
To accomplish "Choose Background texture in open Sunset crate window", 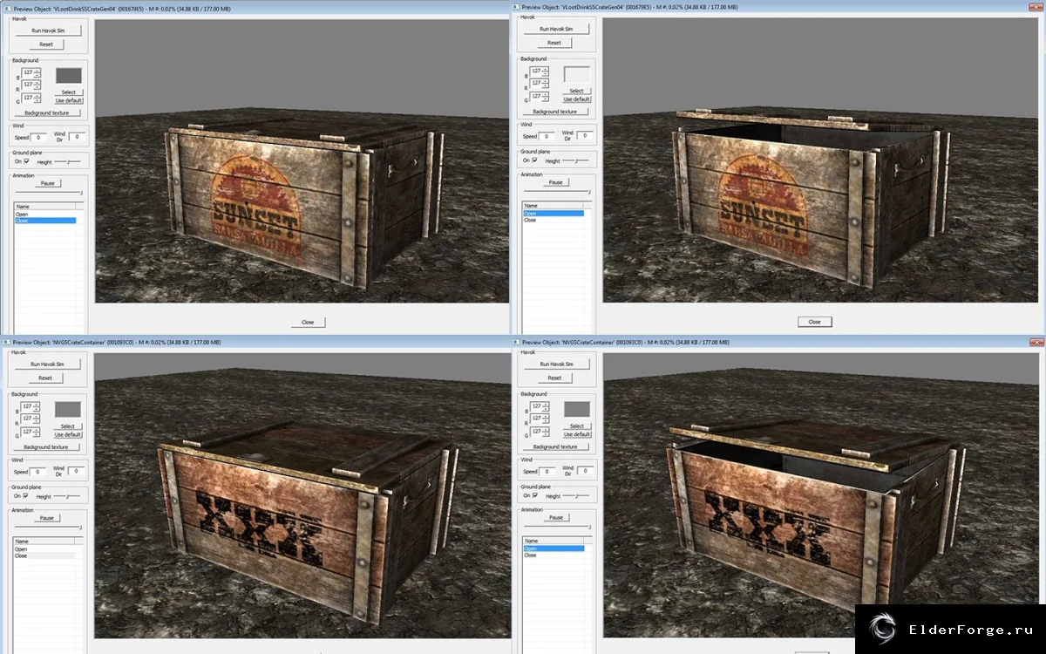I will [x=555, y=112].
